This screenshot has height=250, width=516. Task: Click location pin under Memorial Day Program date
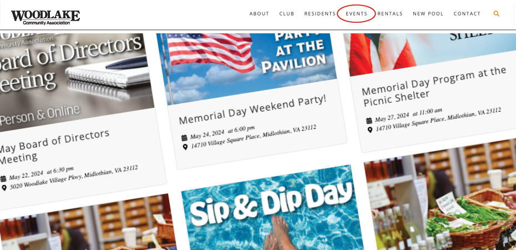pyautogui.click(x=370, y=129)
